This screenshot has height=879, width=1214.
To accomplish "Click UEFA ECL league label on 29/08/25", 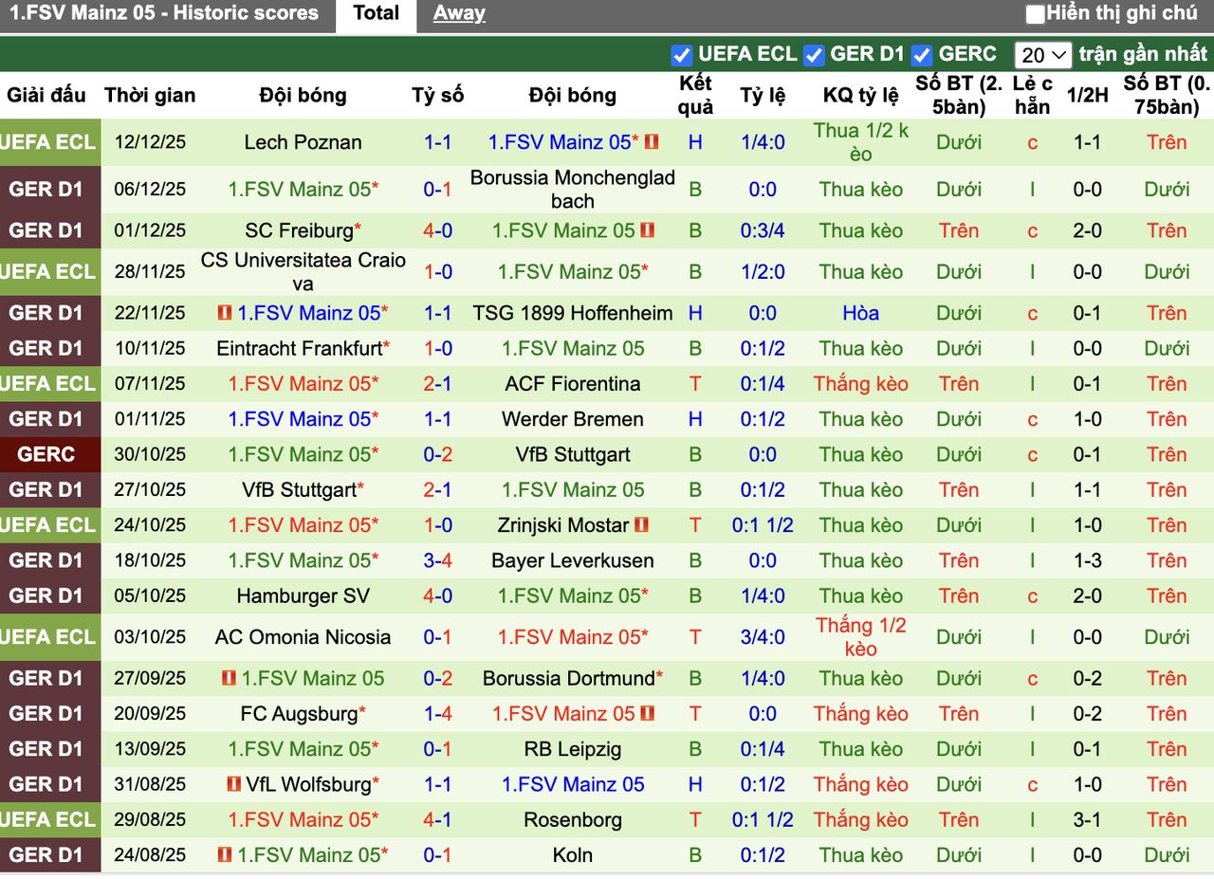I will point(49,820).
